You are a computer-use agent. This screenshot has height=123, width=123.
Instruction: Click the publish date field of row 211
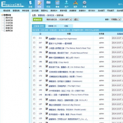(117, 38)
